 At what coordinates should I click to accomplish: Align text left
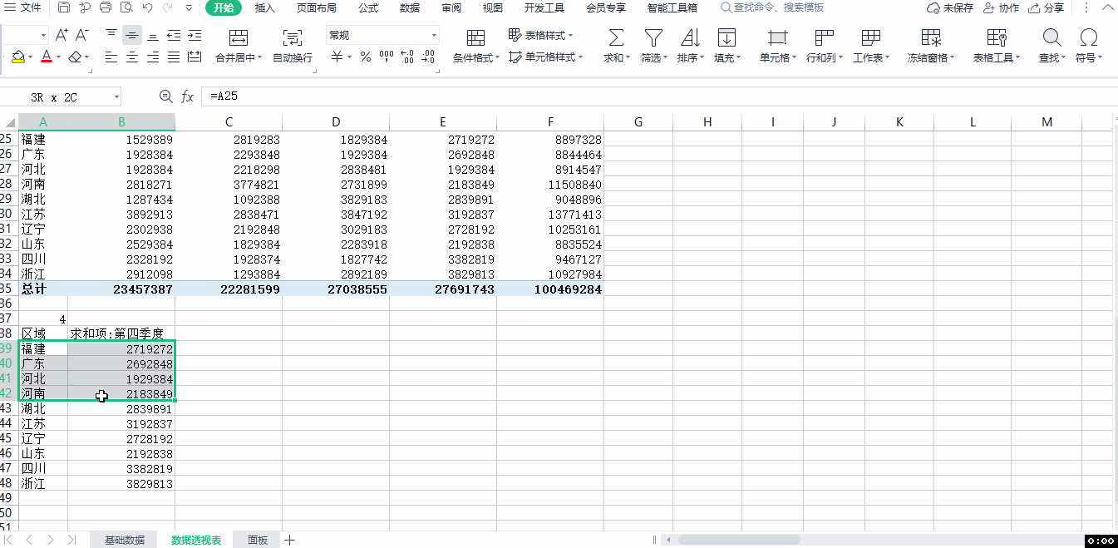click(111, 57)
